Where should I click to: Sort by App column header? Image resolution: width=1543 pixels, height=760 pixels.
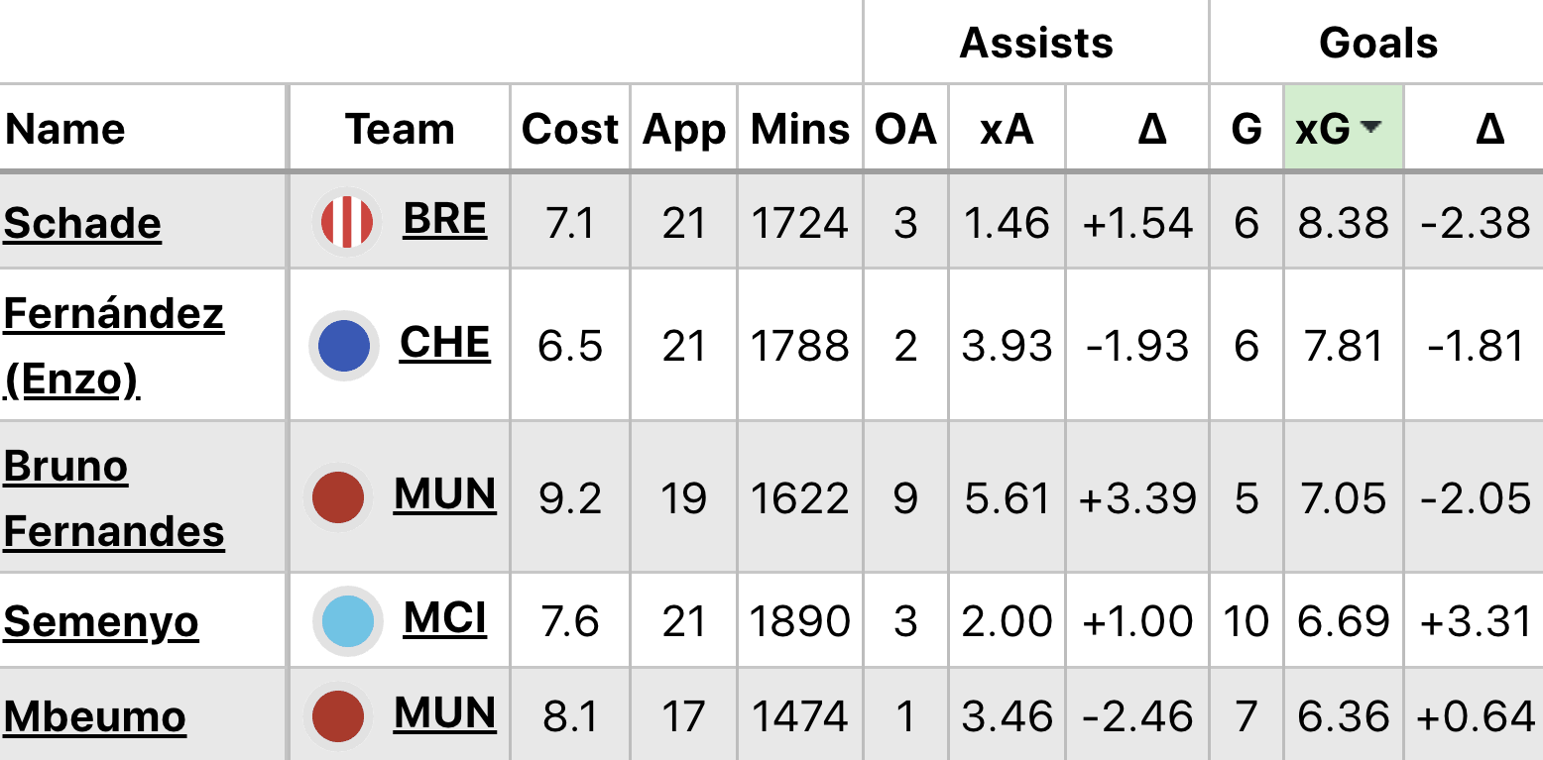[684, 129]
